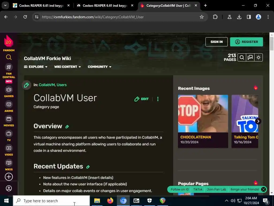This screenshot has width=274, height=206.
Task: Switch to first Cockos REAPER tab
Action: click(41, 5)
